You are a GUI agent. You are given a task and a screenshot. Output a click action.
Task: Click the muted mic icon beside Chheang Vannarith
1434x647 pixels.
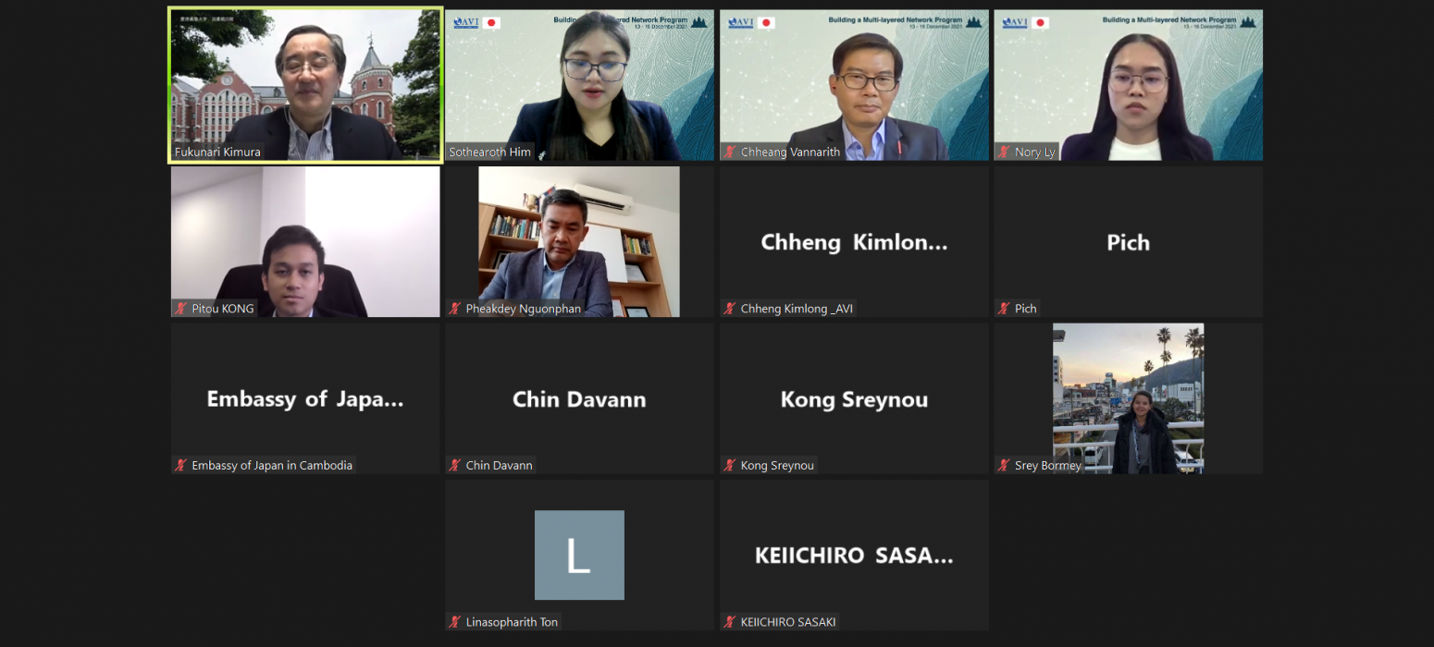731,152
